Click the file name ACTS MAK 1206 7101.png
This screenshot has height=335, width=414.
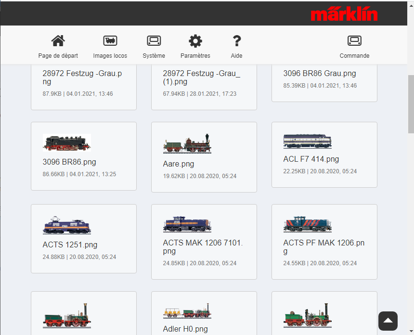point(203,247)
